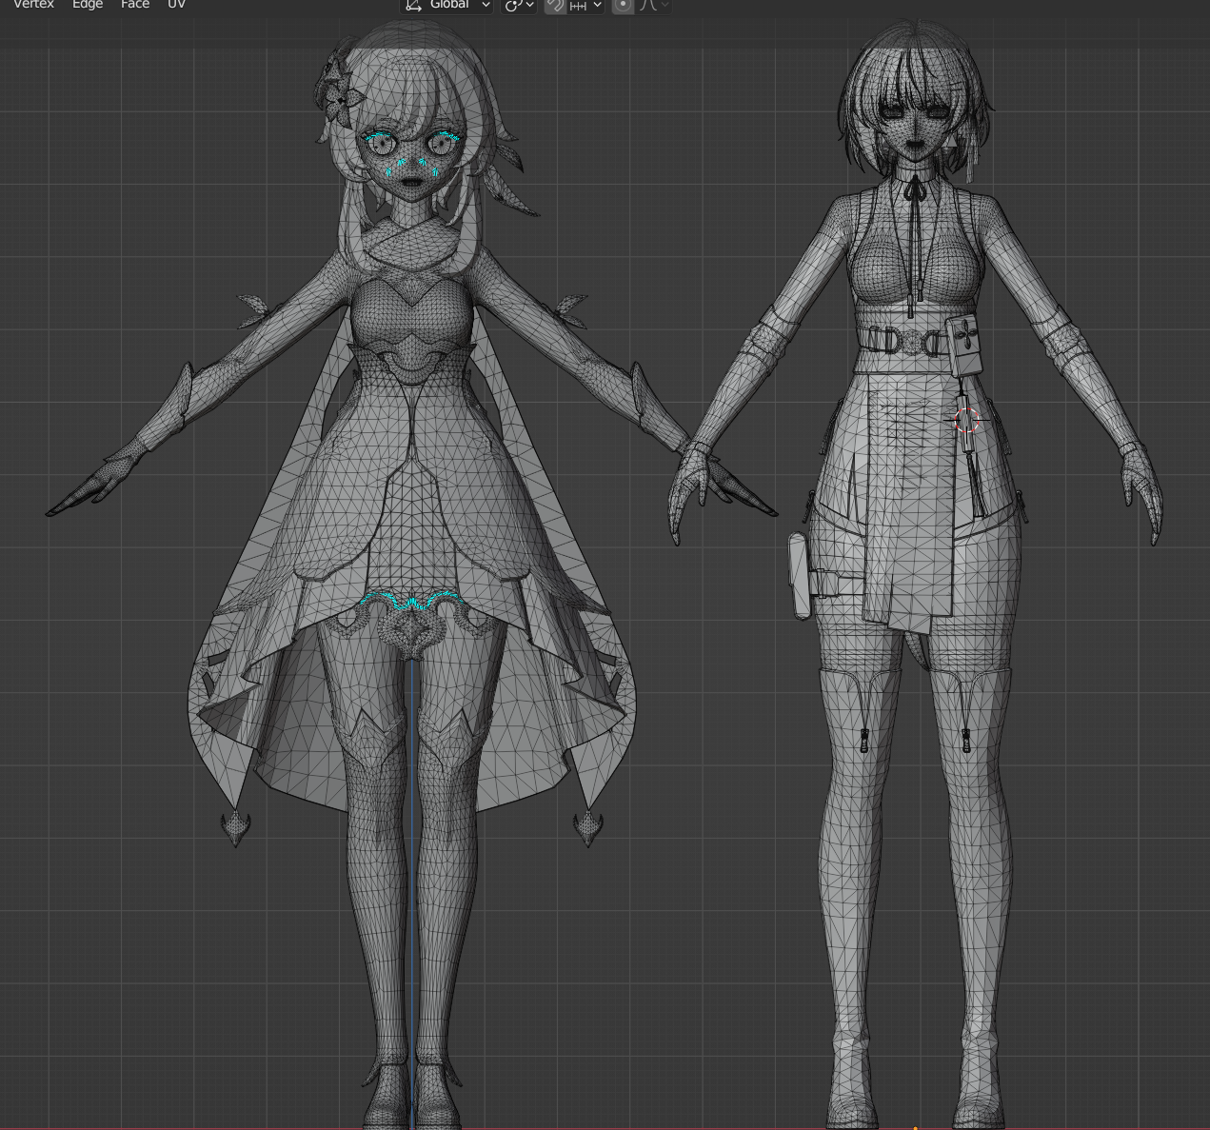Screen dimensions: 1210x1130
Task: Open the Face menu
Action: tap(135, 5)
